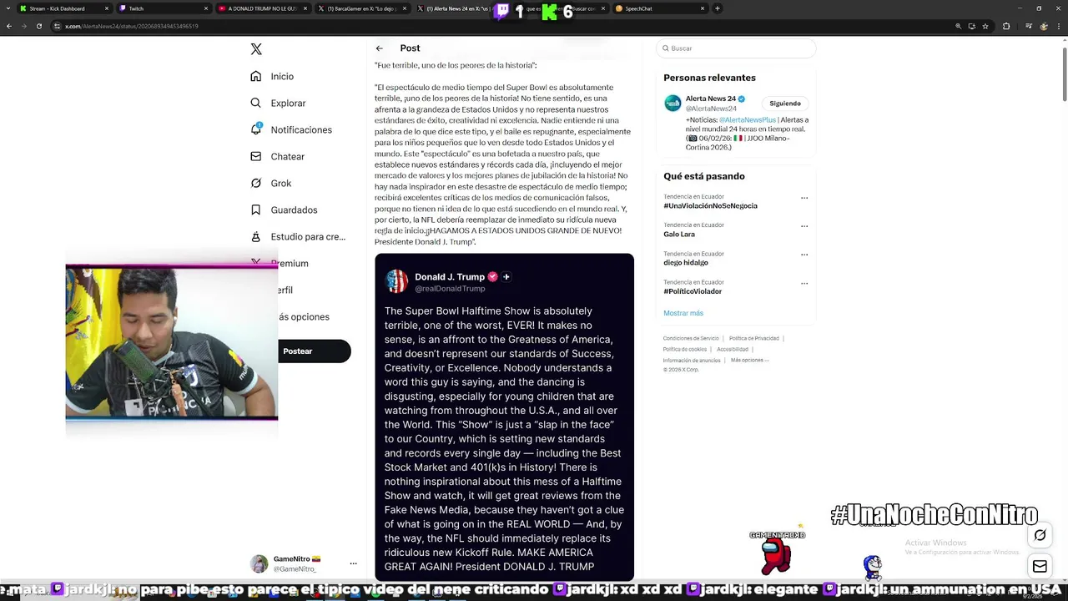Click the Chatear envelope icon
1068x601 pixels.
point(256,156)
